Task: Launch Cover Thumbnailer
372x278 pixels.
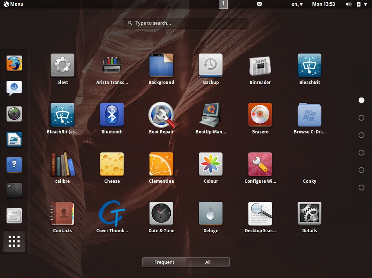Action: pos(112,213)
